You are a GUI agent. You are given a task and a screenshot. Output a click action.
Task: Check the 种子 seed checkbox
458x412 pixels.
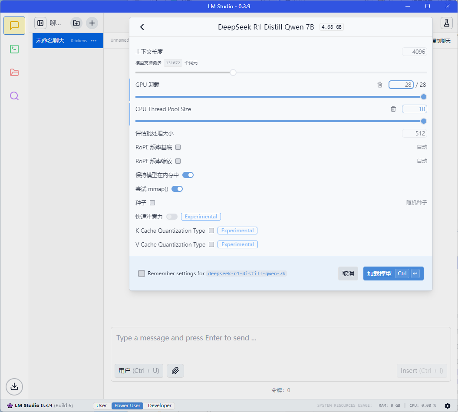click(152, 203)
